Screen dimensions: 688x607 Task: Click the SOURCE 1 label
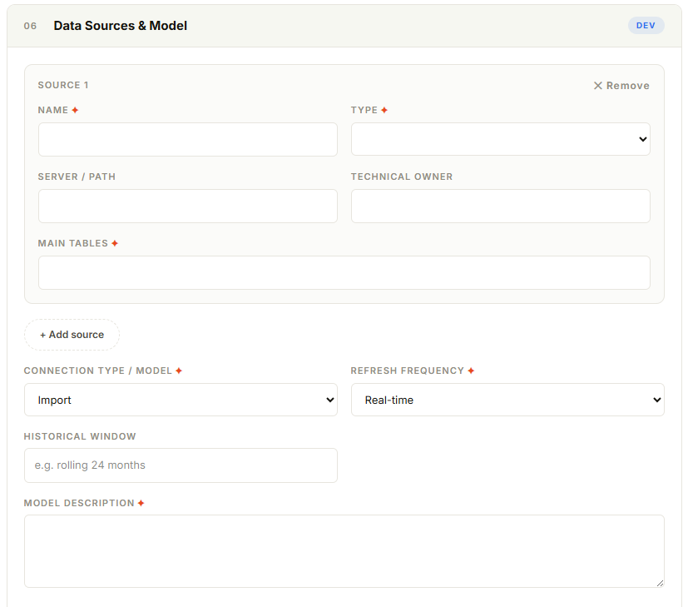[x=63, y=85]
